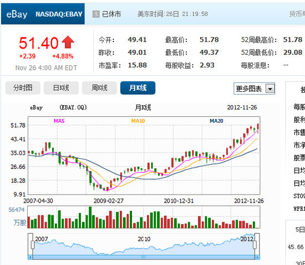
Task: Grab the right range slider handle at 2012
Action: tap(255, 245)
